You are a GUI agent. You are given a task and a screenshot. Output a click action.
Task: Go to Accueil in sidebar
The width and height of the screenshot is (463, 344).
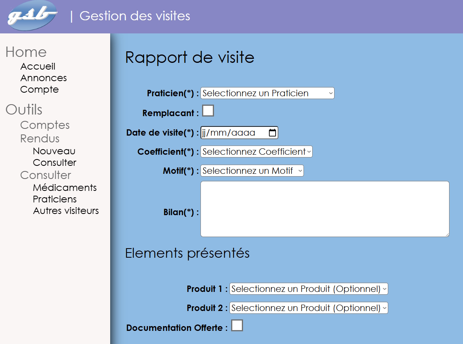(38, 66)
